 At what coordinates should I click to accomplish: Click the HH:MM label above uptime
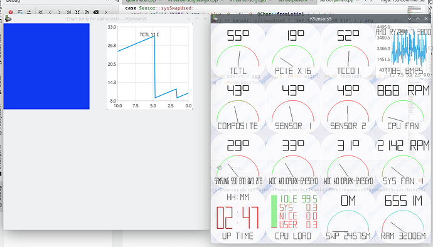(238, 197)
